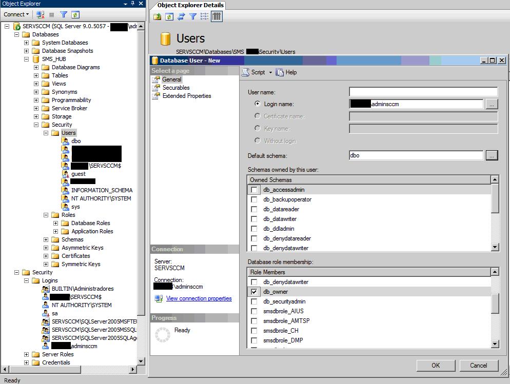Browse for default schema with ellipsis button
The image size is (510, 384).
(x=492, y=156)
